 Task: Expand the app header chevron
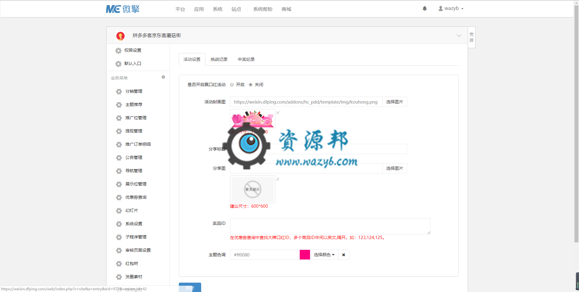click(459, 36)
